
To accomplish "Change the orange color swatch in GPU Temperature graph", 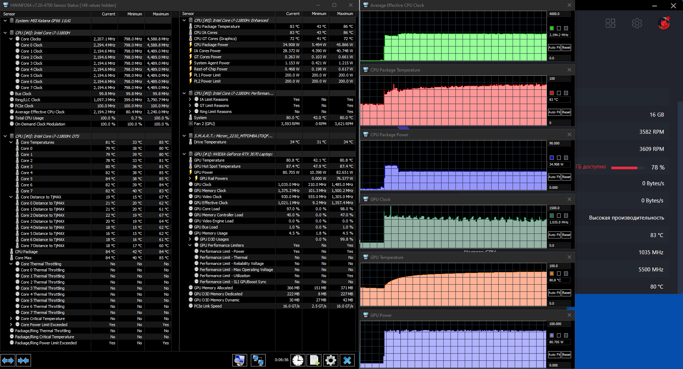I will (552, 274).
